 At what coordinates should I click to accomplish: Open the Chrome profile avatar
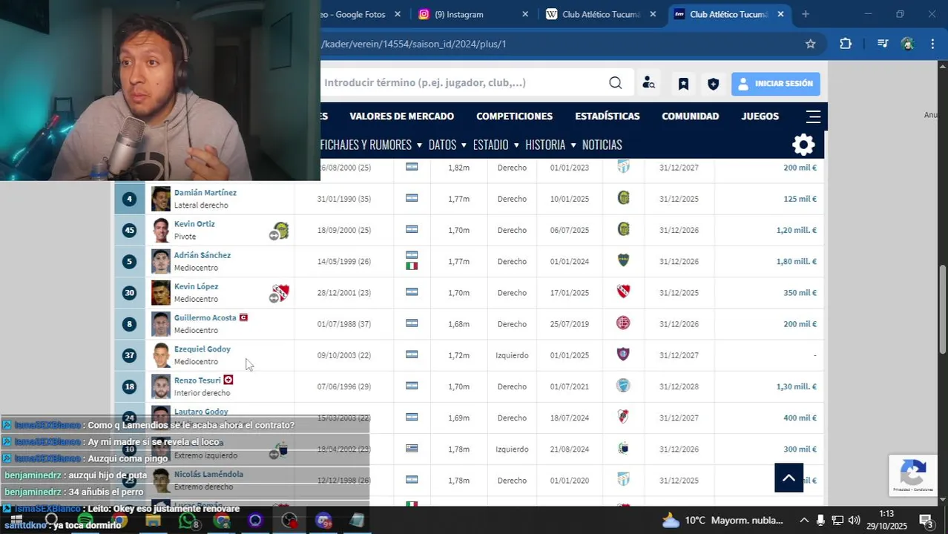pos(907,44)
